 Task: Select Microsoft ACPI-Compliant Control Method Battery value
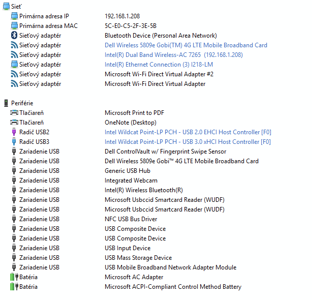[x=173, y=287]
